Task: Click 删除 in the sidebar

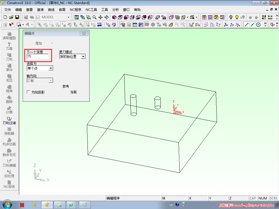Action: (9, 100)
